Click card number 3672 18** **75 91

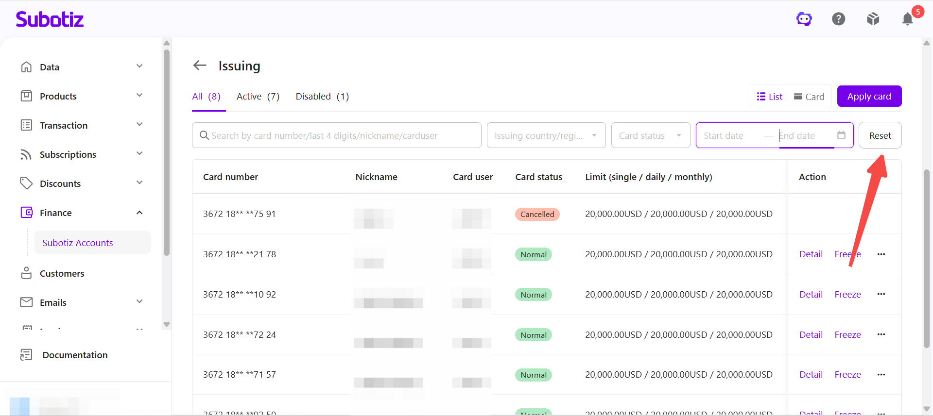pyautogui.click(x=239, y=214)
